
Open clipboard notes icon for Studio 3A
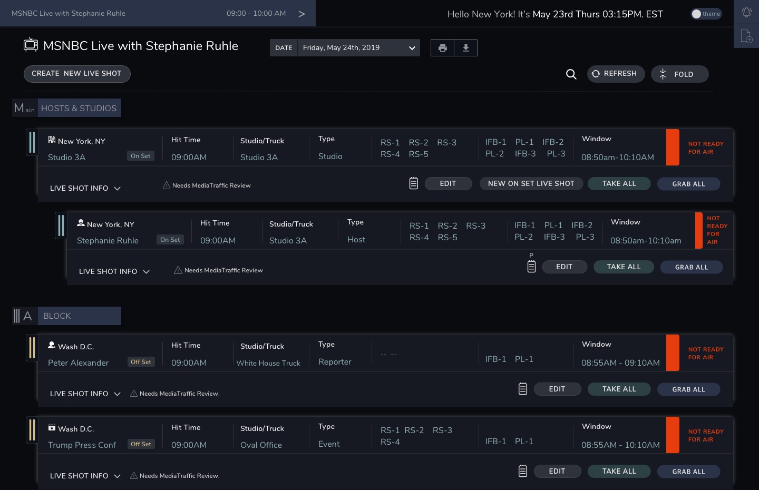point(414,183)
